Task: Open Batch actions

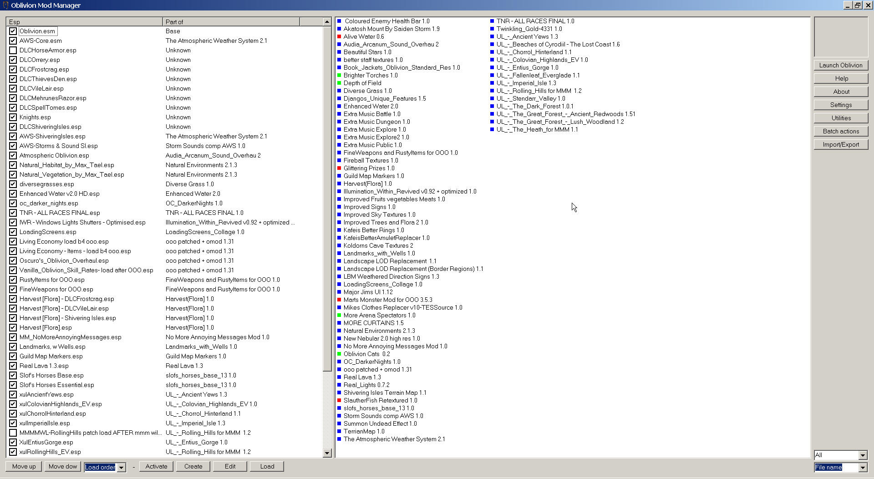Action: pyautogui.click(x=841, y=131)
